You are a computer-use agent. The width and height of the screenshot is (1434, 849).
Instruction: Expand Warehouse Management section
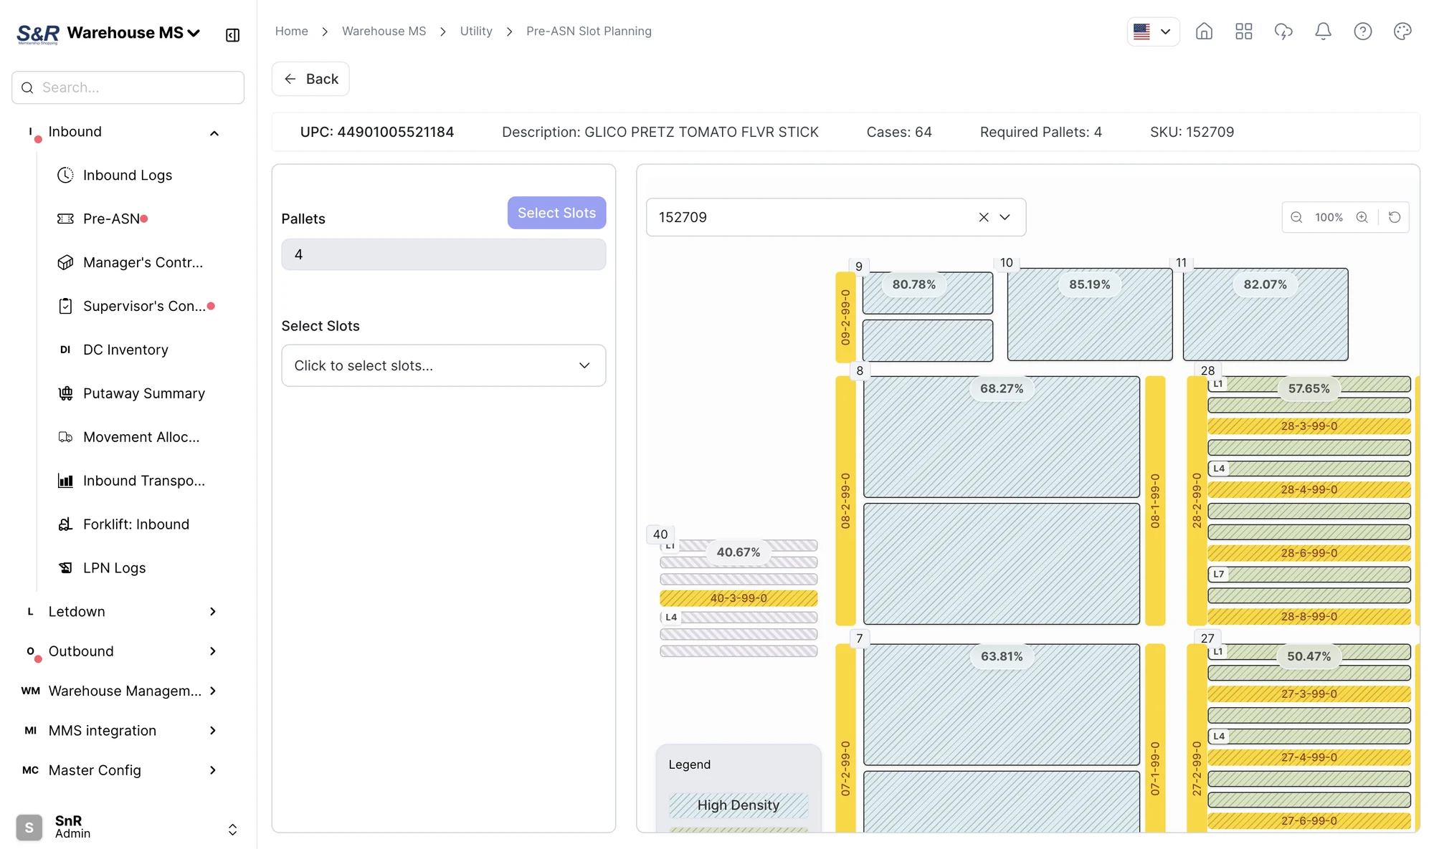212,691
